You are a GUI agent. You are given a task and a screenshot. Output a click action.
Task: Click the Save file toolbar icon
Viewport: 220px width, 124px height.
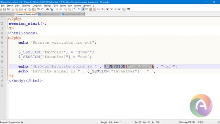(x=4, y=9)
